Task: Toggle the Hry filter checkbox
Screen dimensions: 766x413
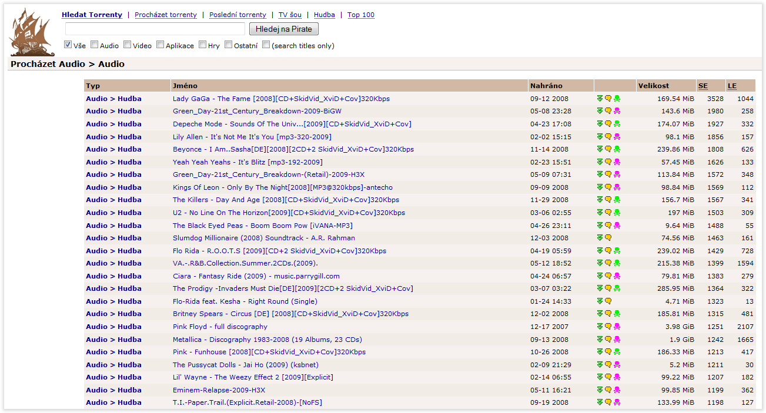Action: 202,45
